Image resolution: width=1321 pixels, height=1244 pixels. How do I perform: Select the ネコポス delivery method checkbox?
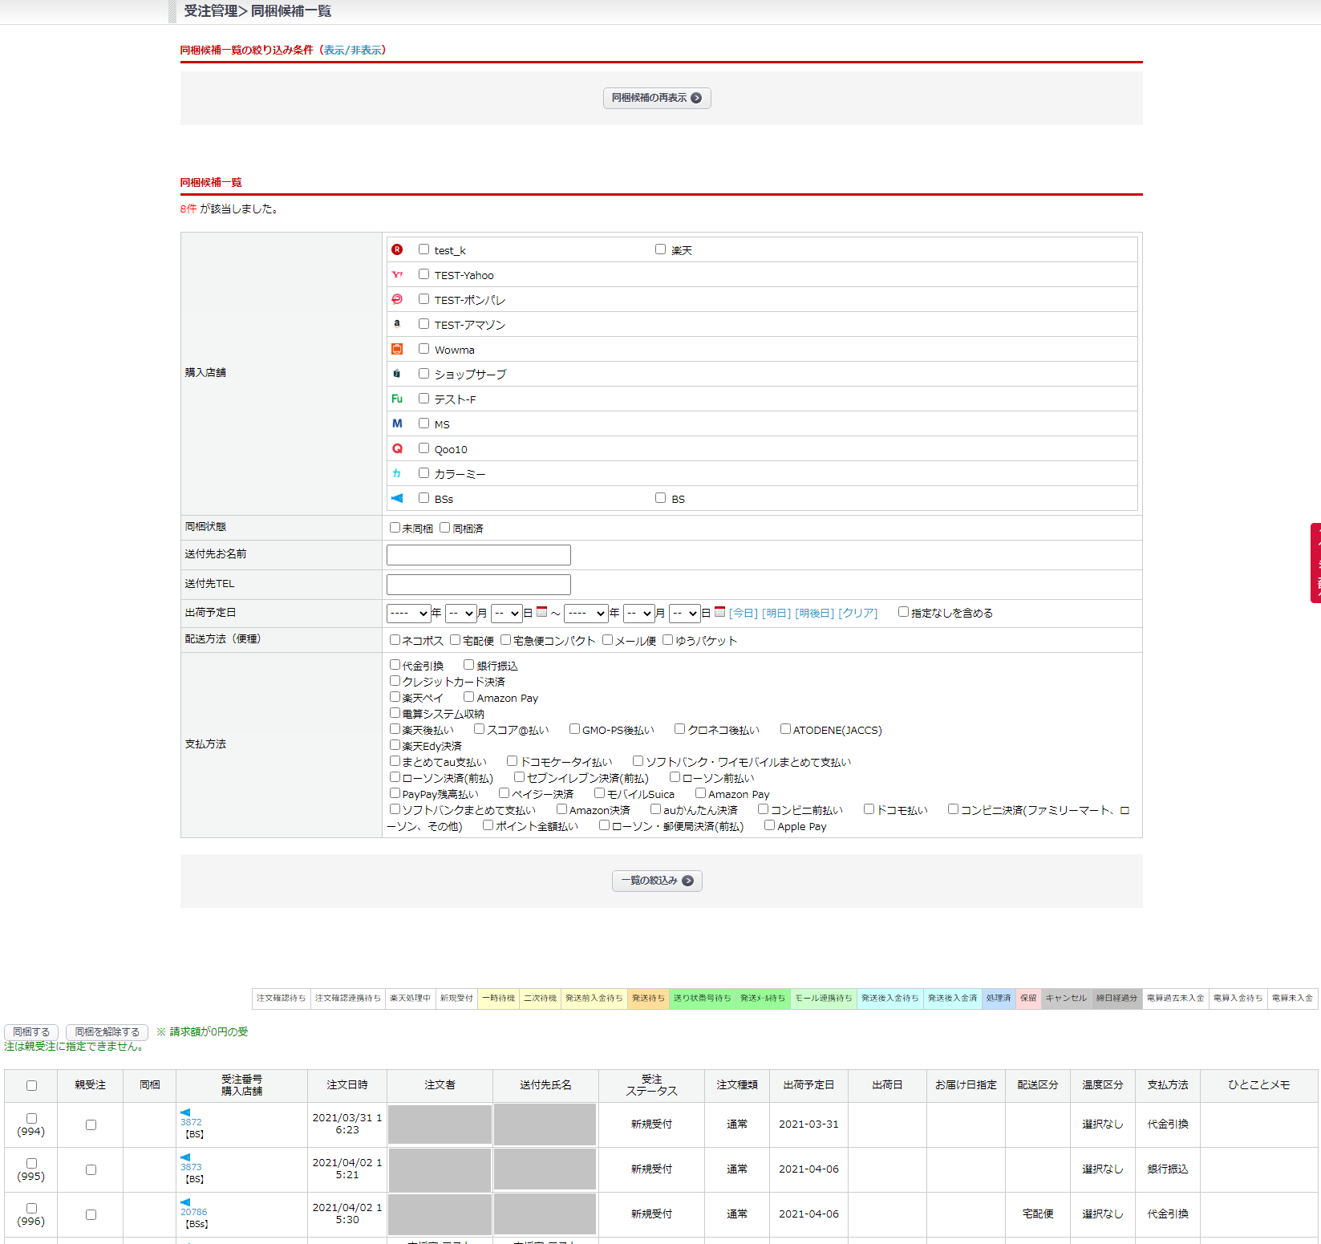395,640
